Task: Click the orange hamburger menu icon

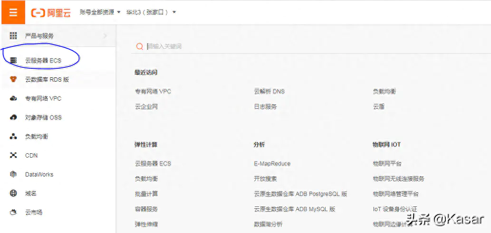Action: [x=13, y=12]
